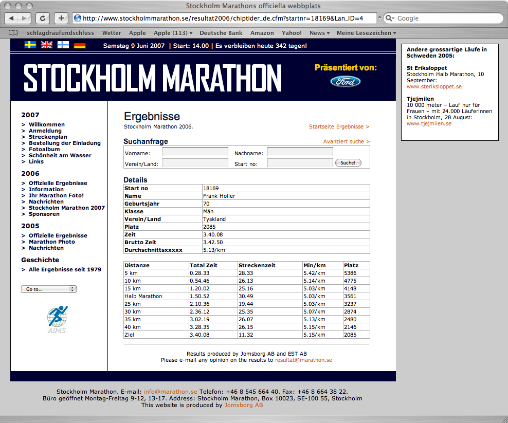Expand the "Go to..." dropdown
The image size is (508, 423).
tap(48, 289)
